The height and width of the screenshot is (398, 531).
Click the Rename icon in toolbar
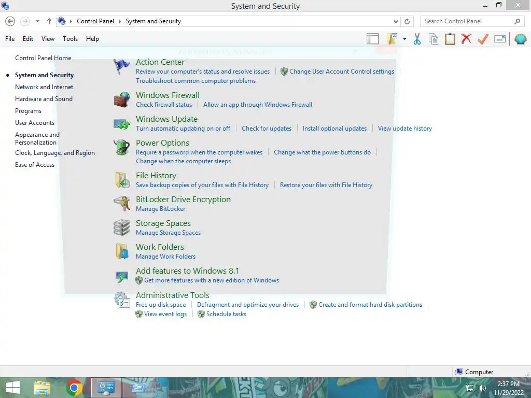pyautogui.click(x=500, y=39)
